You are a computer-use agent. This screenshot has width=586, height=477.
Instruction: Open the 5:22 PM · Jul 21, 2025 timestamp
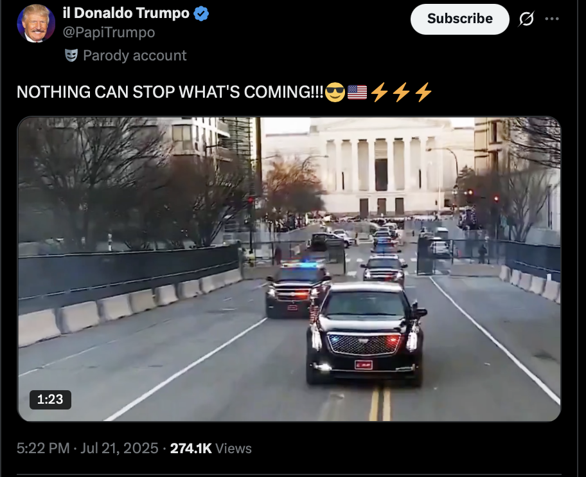tap(87, 448)
